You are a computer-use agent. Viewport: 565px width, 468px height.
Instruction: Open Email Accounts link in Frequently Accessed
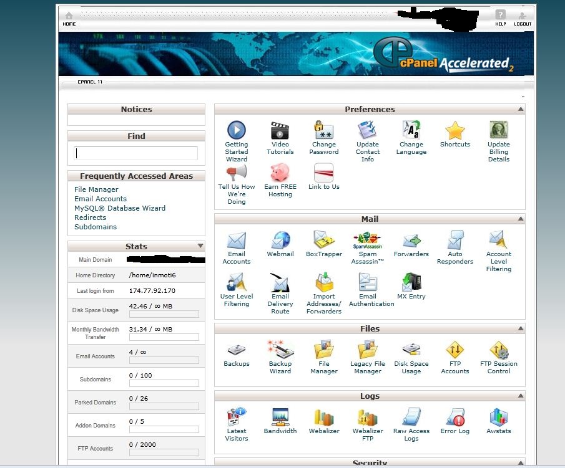coord(101,199)
